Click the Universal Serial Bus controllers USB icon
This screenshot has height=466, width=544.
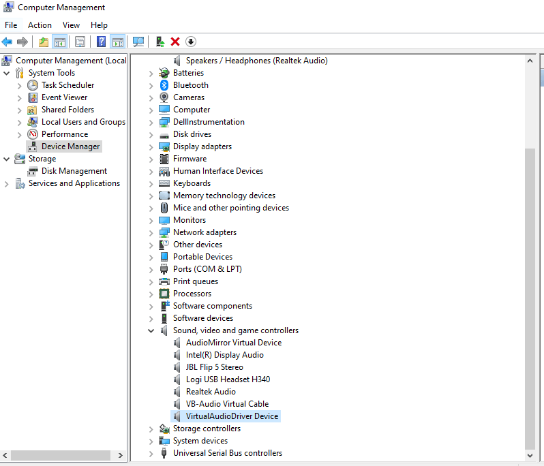(x=164, y=453)
